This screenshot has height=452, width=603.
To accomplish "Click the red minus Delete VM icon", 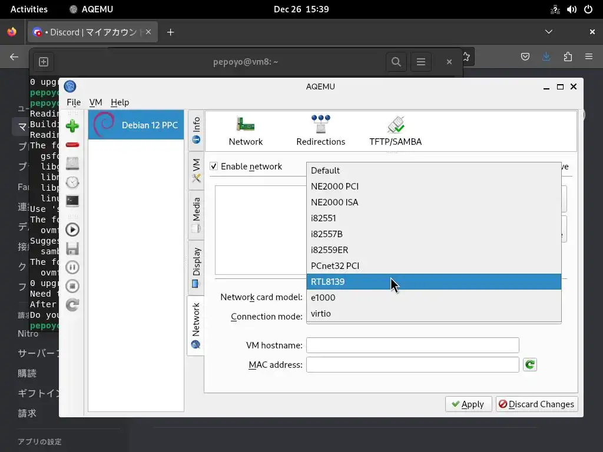I will (72, 145).
